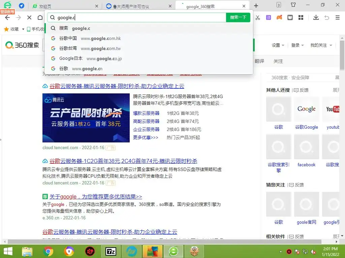The width and height of the screenshot is (345, 258).
Task: Go back with the back arrow
Action: [x=7, y=17]
